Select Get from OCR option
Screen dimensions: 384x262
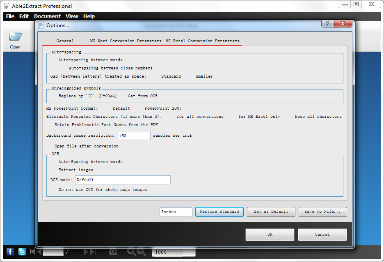tap(142, 96)
